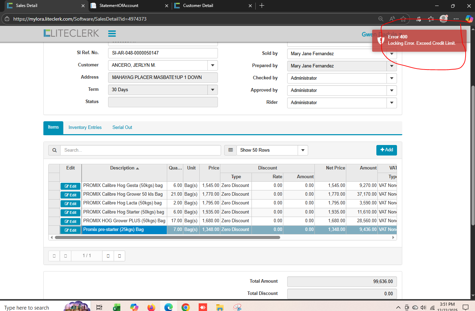Edit the PROMIX Calibre Hog Lacta row
This screenshot has width=475, height=311.
point(70,204)
